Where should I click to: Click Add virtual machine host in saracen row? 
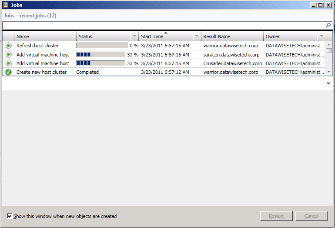[x=43, y=55]
